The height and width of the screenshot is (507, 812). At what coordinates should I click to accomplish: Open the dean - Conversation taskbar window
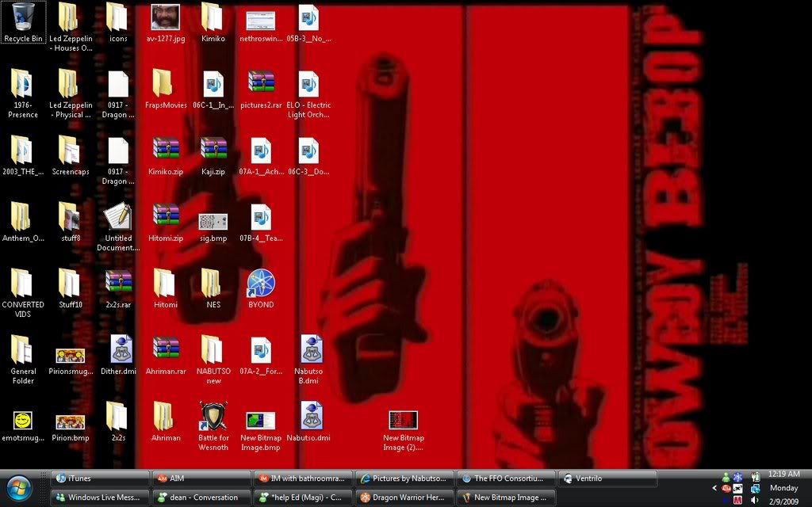click(201, 497)
